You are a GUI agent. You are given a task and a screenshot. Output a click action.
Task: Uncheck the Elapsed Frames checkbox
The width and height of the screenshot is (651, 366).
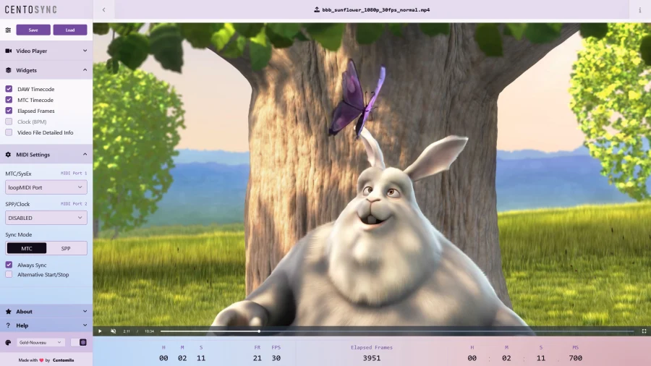[x=9, y=111]
